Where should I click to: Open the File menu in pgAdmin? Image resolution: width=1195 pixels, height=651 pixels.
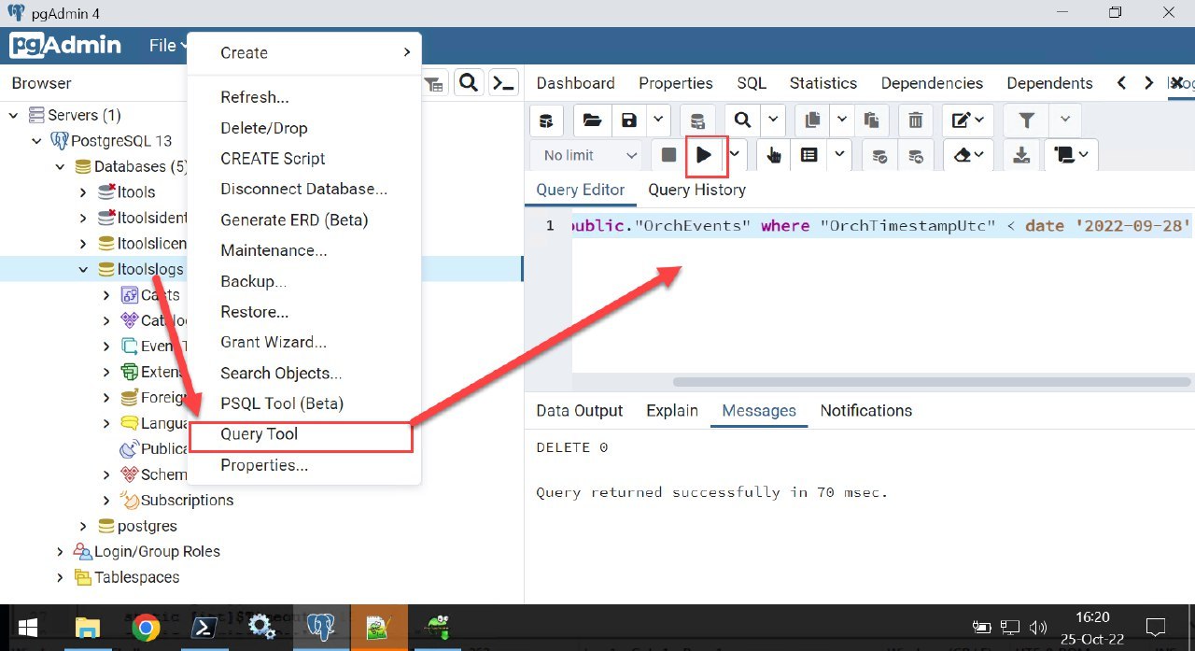167,45
